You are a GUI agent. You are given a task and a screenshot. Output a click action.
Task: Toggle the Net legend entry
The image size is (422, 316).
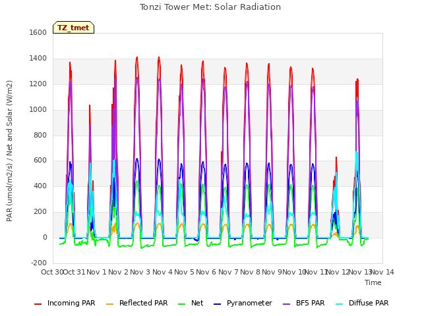191,303
